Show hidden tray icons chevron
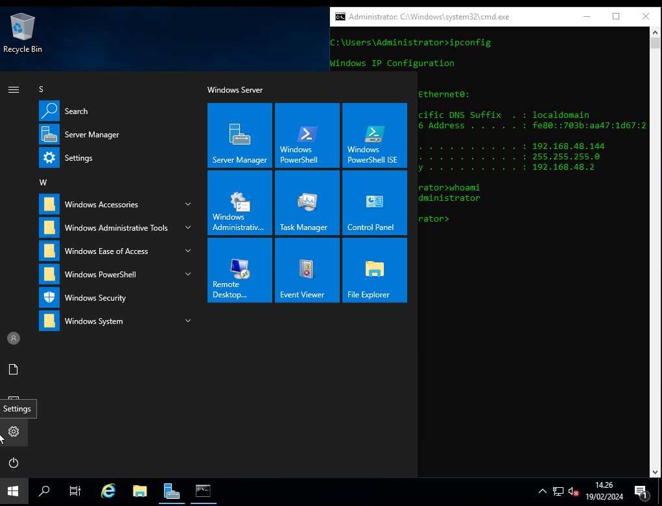 click(x=543, y=491)
